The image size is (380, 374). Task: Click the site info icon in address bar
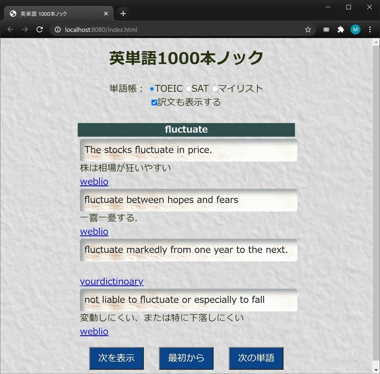(57, 29)
